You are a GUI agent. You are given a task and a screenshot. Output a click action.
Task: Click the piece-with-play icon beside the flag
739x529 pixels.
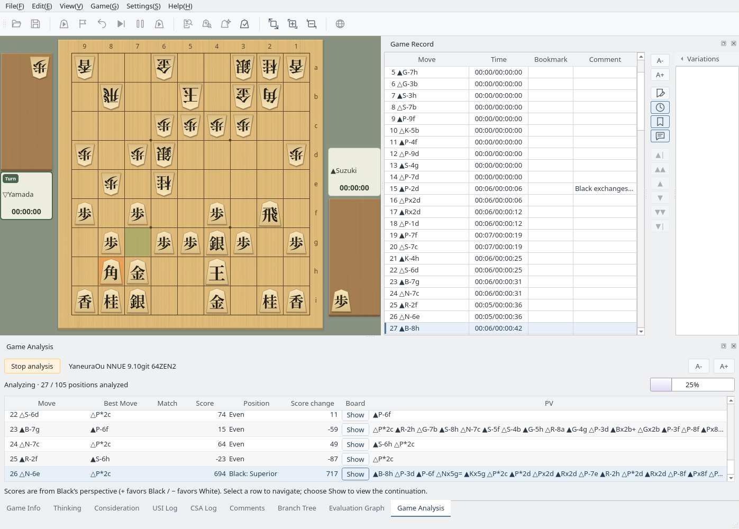coord(64,24)
